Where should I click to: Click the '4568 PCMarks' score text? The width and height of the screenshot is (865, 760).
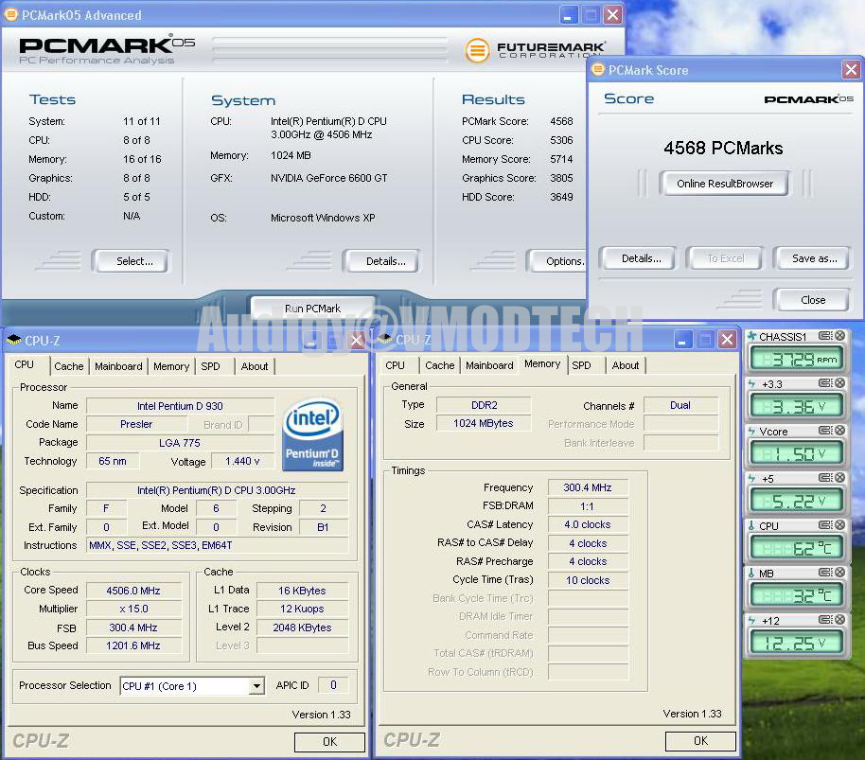[x=723, y=148]
